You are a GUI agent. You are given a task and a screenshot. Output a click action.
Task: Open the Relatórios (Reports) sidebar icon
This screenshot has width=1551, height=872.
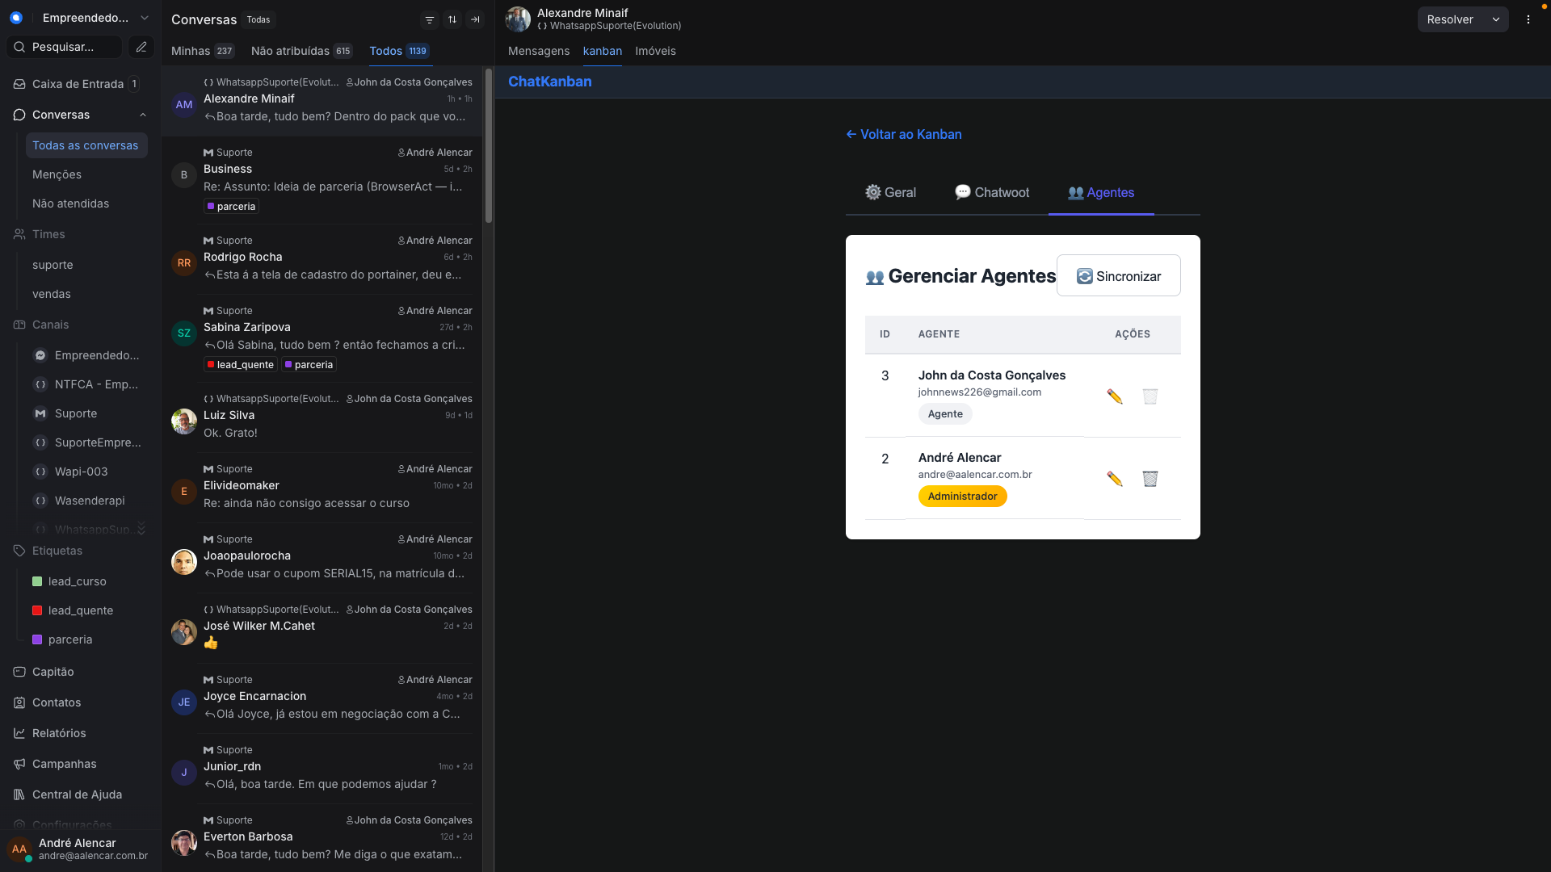point(19,733)
